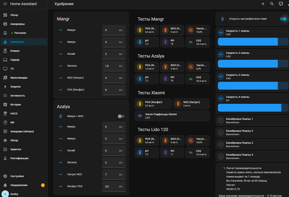Toggle Калибровка Помпы 2 tile
289x197 pixels.
tap(252, 132)
